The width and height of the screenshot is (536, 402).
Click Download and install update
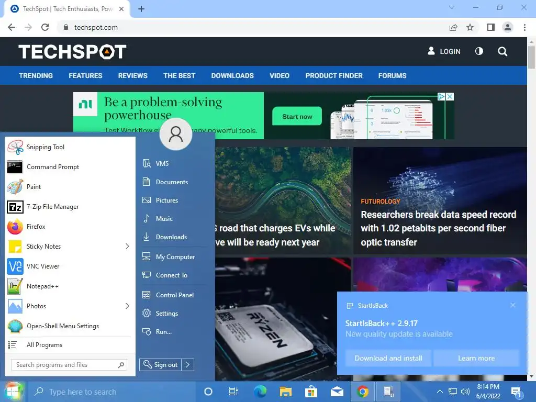point(388,358)
